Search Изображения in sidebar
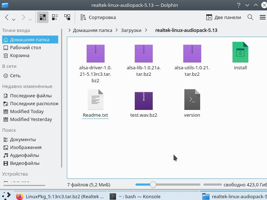267x200 pixels. click(30, 148)
